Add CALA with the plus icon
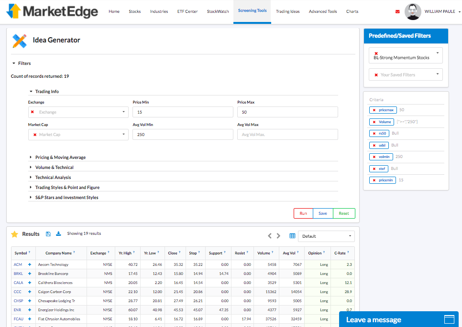 [x=30, y=283]
